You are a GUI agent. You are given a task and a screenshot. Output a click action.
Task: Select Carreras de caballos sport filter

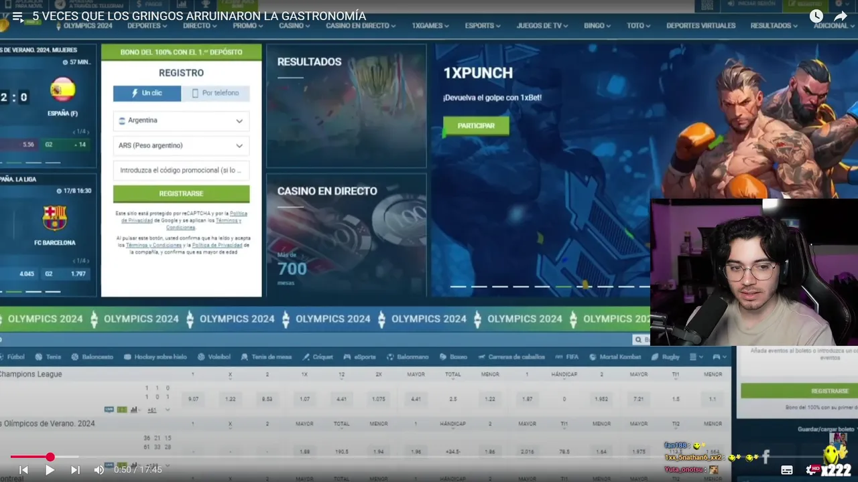pyautogui.click(x=511, y=357)
